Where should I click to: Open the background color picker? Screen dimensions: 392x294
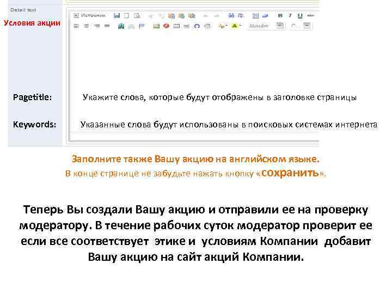click(x=236, y=26)
